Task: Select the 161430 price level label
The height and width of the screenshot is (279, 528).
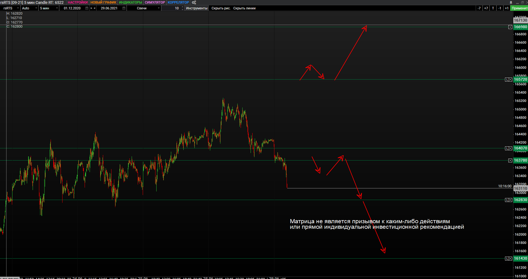Action: point(521,259)
